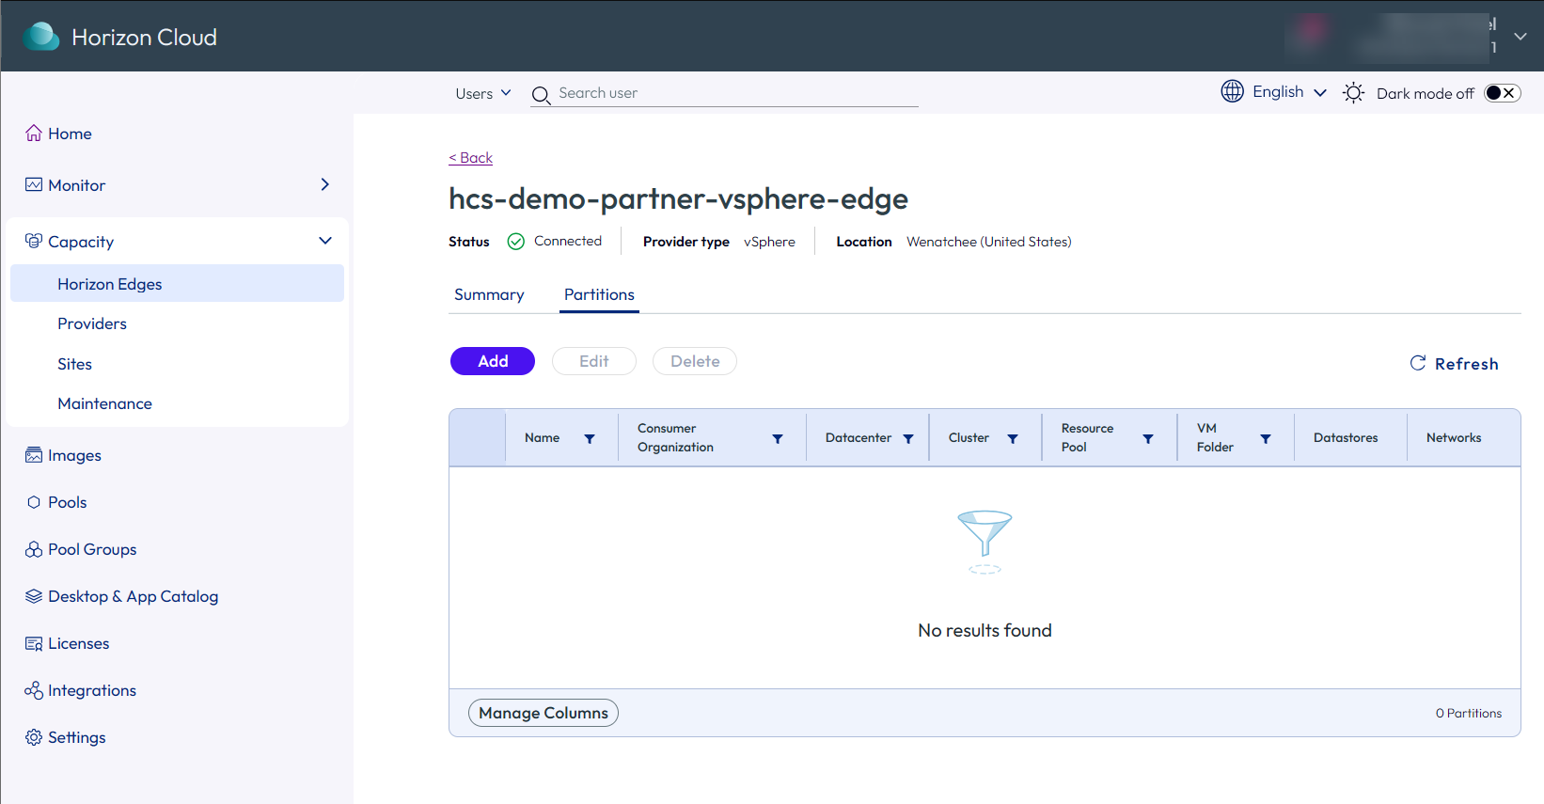Filter the Resource Pool column
The height and width of the screenshot is (804, 1544).
1148,438
